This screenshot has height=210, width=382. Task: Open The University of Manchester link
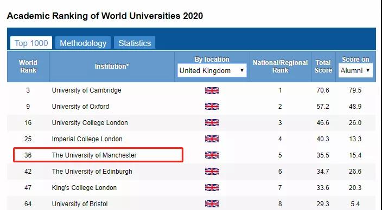click(94, 155)
